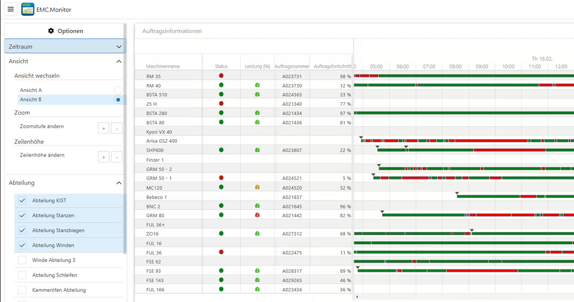Screen dimensions: 574x302
Task: Click the left arrow of horizontal scrollbar
Action: pos(357,297)
